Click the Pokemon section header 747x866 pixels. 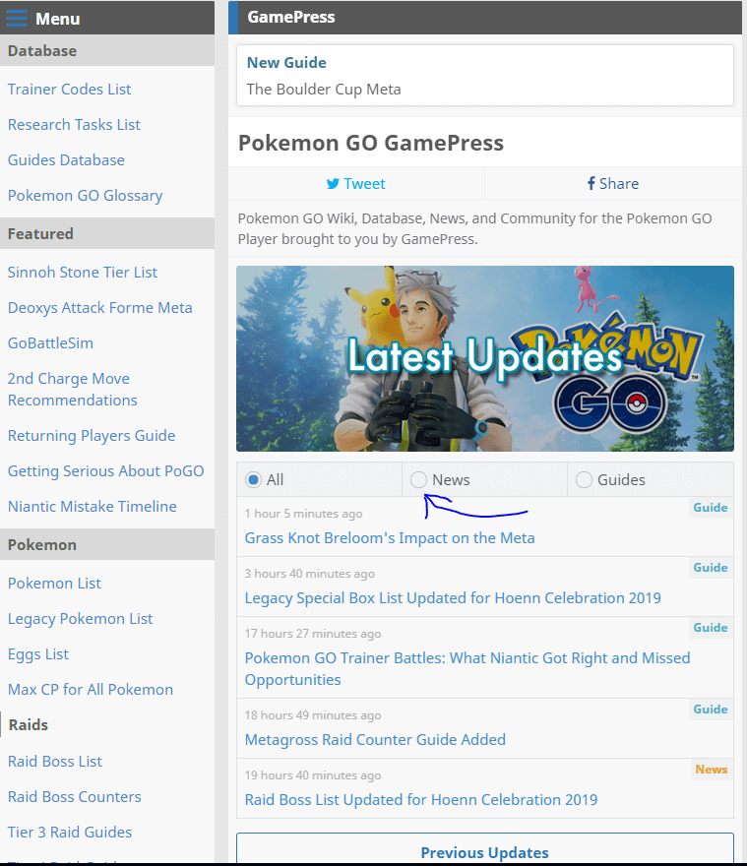107,544
